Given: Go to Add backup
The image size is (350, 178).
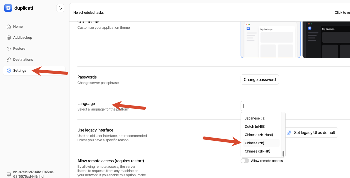Looking at the screenshot, I should [x=34, y=37].
